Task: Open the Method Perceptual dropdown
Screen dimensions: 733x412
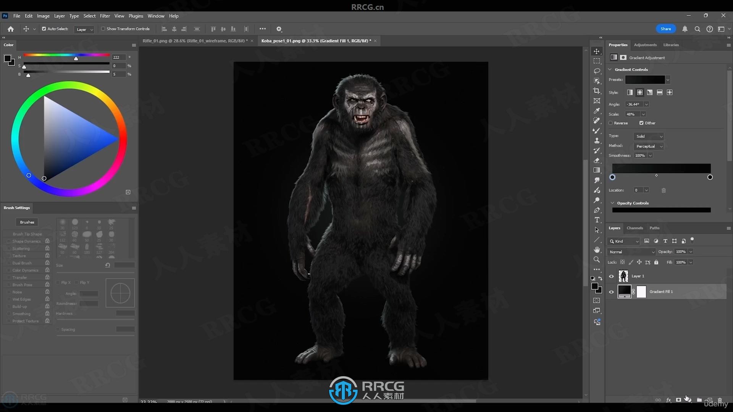Action: [x=649, y=146]
